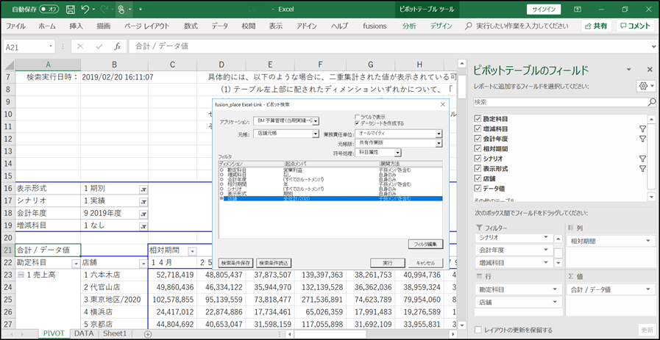This screenshot has height=340, width=660.
Task: Open the 表示形式 filter button in row 16
Action: [x=143, y=189]
